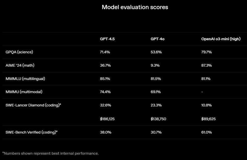Click the Model evaluation scores title
This screenshot has width=247, height=160.
[x=135, y=7]
